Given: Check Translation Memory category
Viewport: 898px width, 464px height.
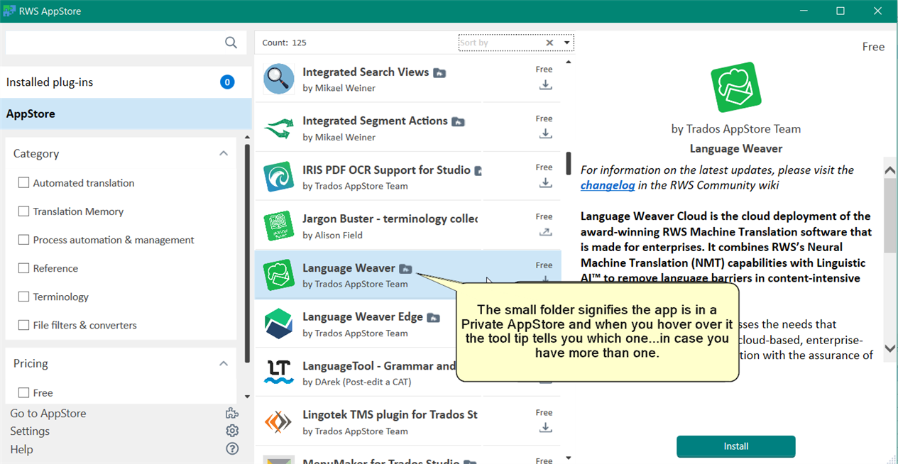Looking at the screenshot, I should (x=23, y=211).
